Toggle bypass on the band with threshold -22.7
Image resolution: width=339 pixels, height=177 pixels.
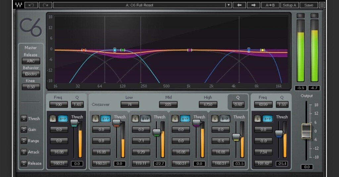point(145,119)
